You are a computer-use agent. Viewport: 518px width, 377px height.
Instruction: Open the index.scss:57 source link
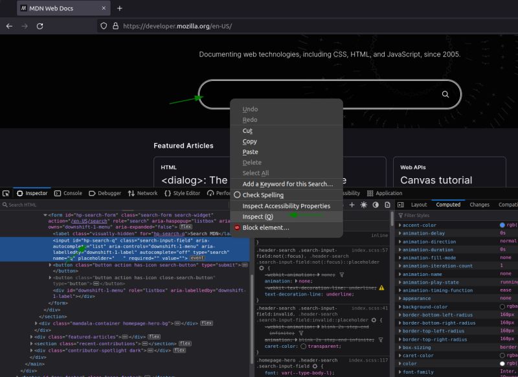[370, 250]
